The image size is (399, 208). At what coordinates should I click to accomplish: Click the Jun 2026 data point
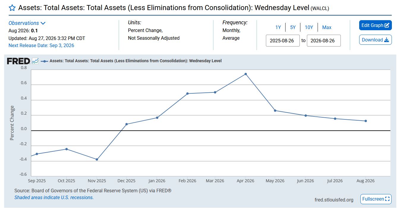(x=306, y=116)
